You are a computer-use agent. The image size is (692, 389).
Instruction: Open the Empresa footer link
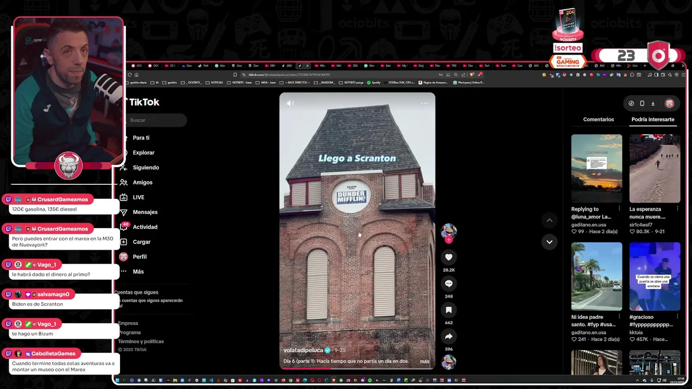[x=128, y=323]
